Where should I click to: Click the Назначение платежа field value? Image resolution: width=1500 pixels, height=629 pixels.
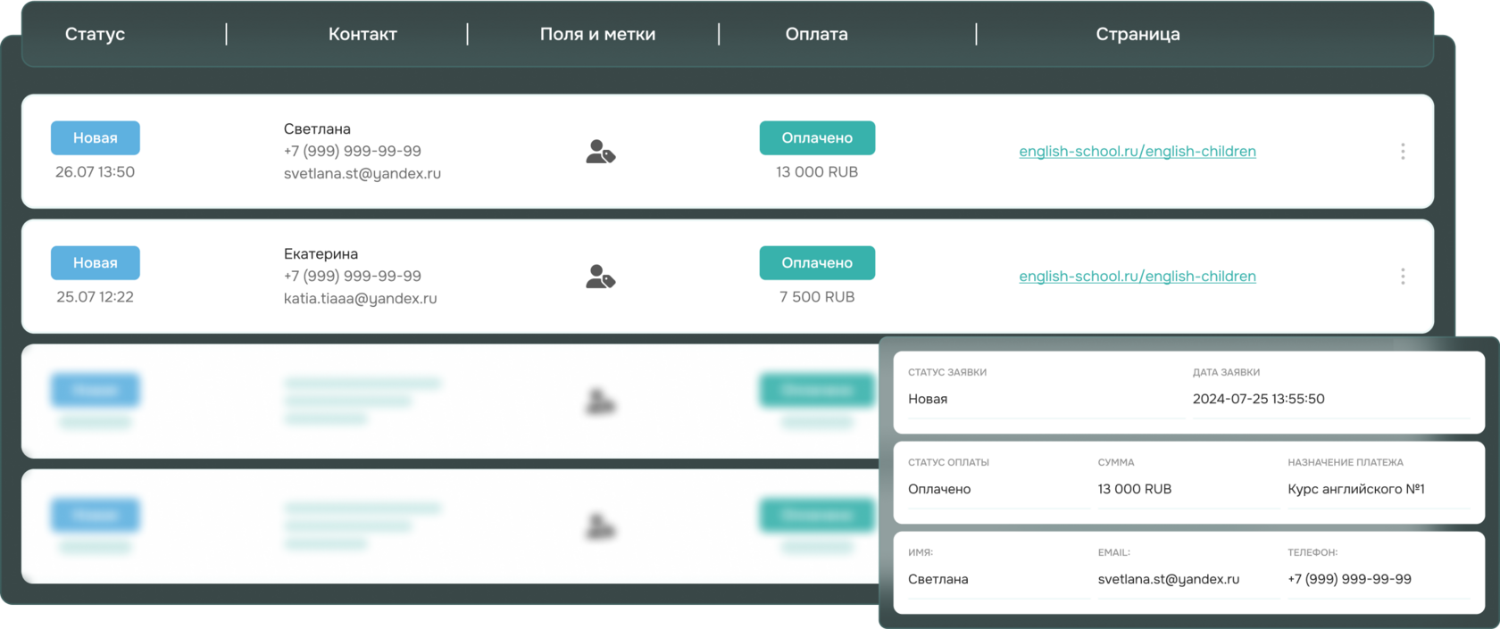1356,489
